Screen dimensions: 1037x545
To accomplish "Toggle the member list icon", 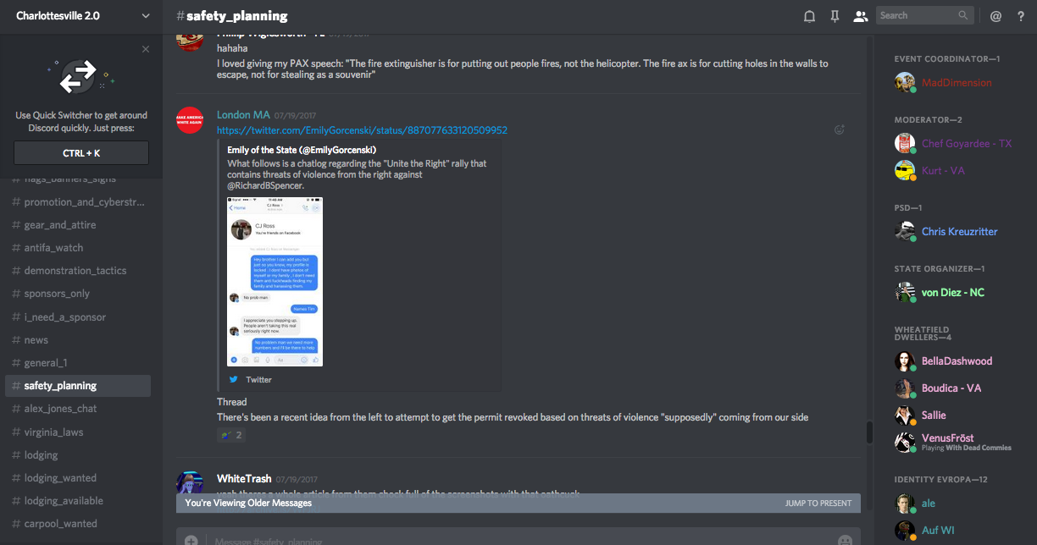I will (x=860, y=16).
